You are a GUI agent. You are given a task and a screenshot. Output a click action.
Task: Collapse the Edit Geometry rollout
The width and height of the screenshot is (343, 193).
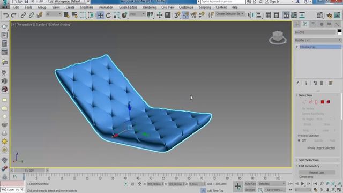309,166
